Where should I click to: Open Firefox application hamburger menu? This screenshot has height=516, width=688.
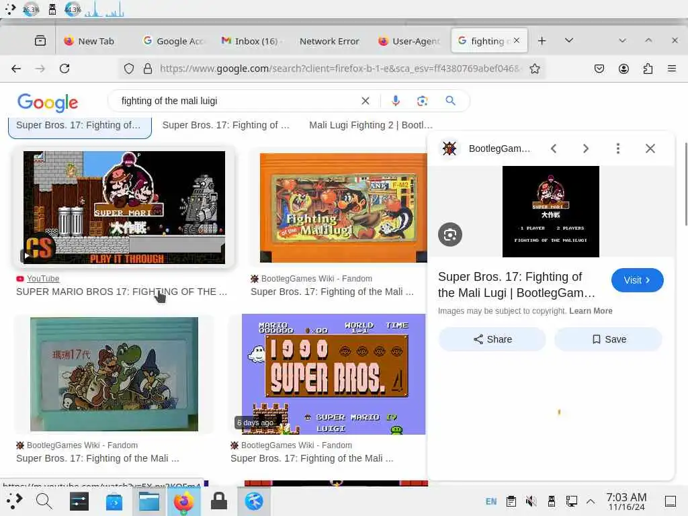[672, 69]
